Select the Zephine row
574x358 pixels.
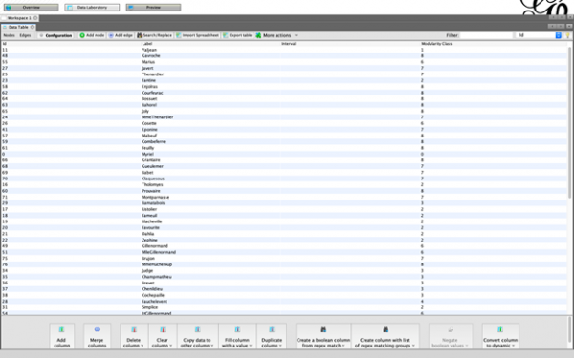[284, 240]
